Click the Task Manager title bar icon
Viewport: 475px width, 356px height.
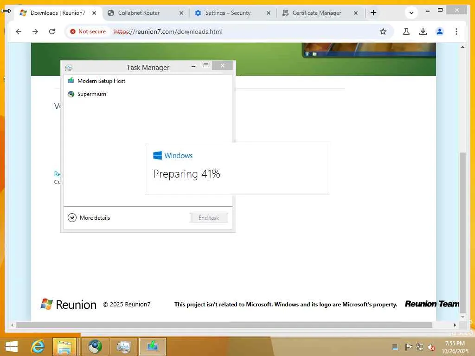(x=69, y=68)
